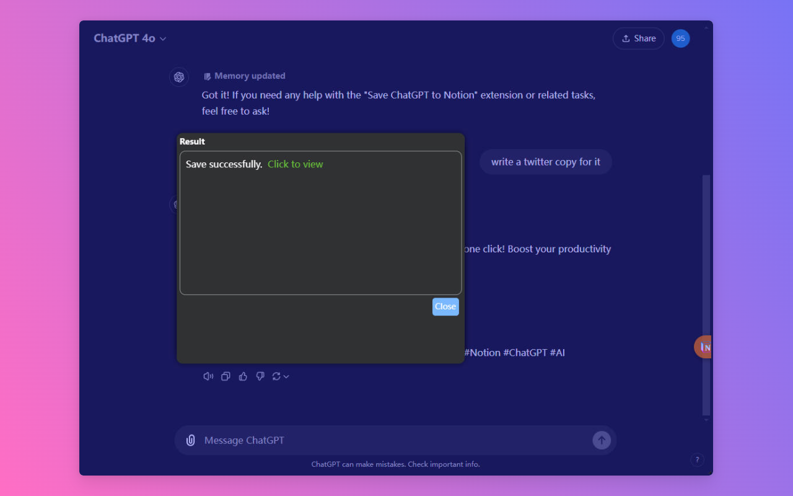The height and width of the screenshot is (496, 793).
Task: Click the "write a twitter copy for it" message
Action: click(545, 162)
